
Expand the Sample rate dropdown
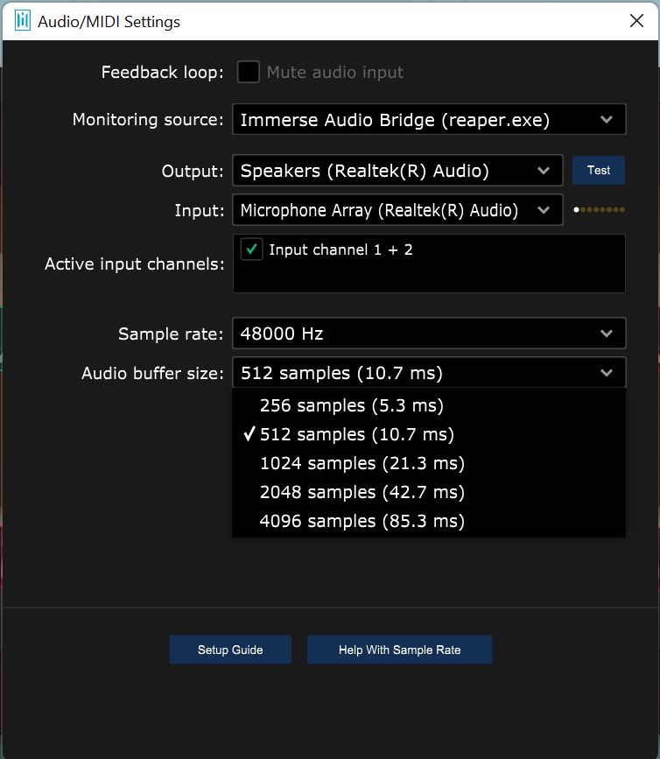[x=429, y=334]
